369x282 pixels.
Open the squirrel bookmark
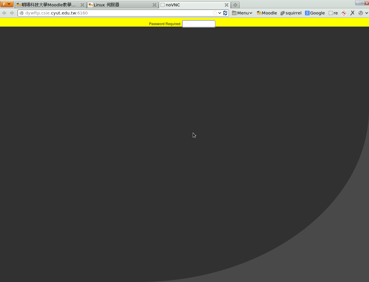291,13
